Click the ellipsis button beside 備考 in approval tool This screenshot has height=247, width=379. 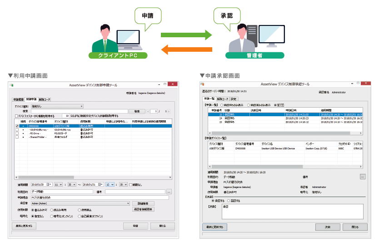[363, 177]
